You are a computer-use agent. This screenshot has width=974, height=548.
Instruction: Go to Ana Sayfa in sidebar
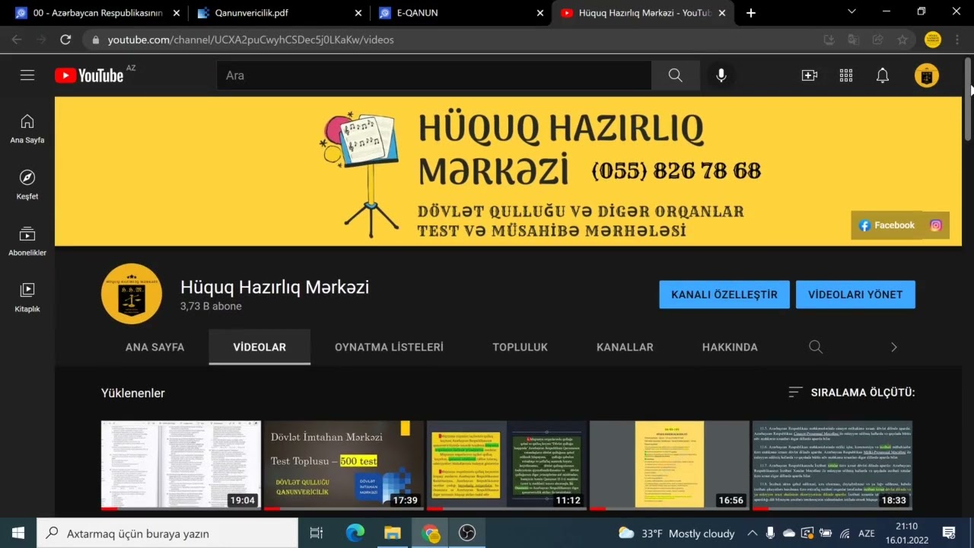(x=27, y=129)
